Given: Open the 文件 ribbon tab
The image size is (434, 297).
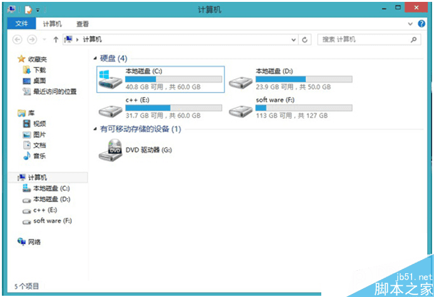Looking at the screenshot, I should coord(21,24).
